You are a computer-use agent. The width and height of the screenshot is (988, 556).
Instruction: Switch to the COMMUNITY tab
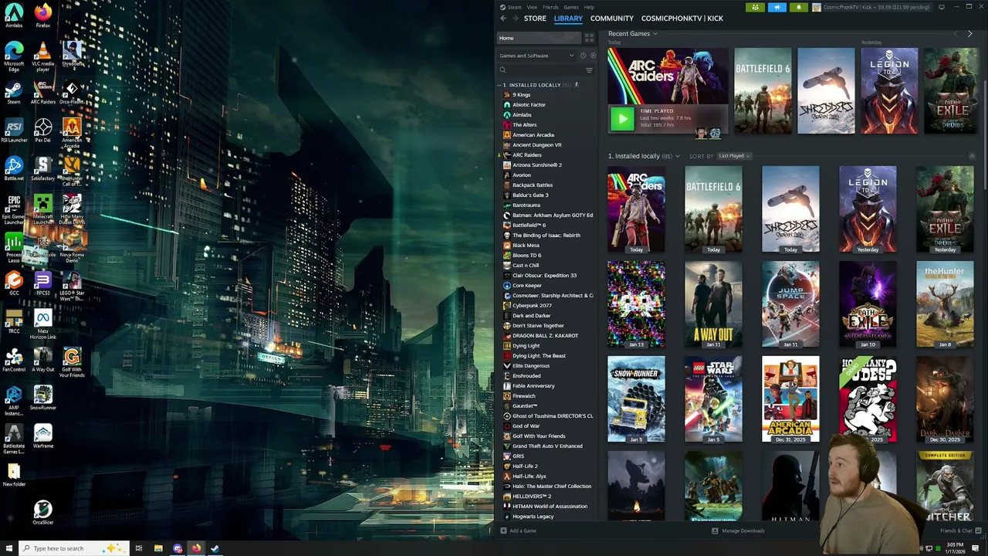coord(612,19)
